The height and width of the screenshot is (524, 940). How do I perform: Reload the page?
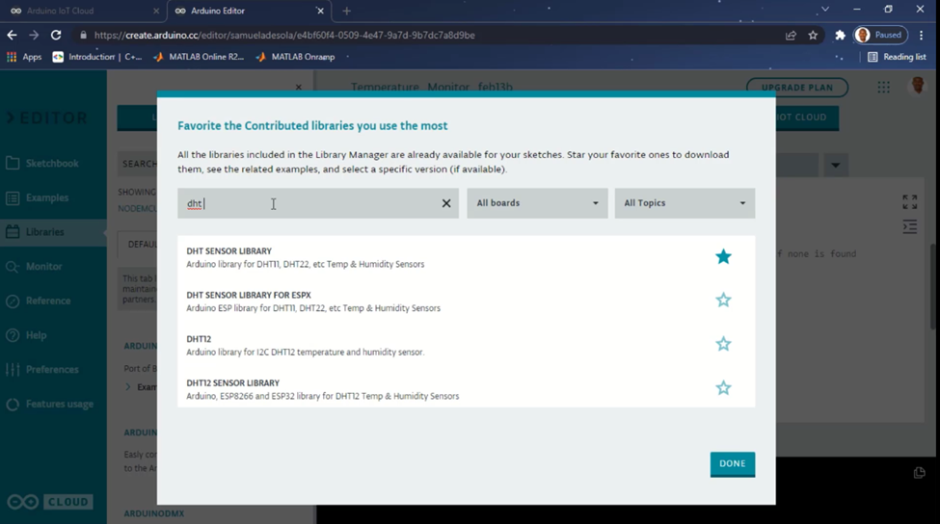56,36
